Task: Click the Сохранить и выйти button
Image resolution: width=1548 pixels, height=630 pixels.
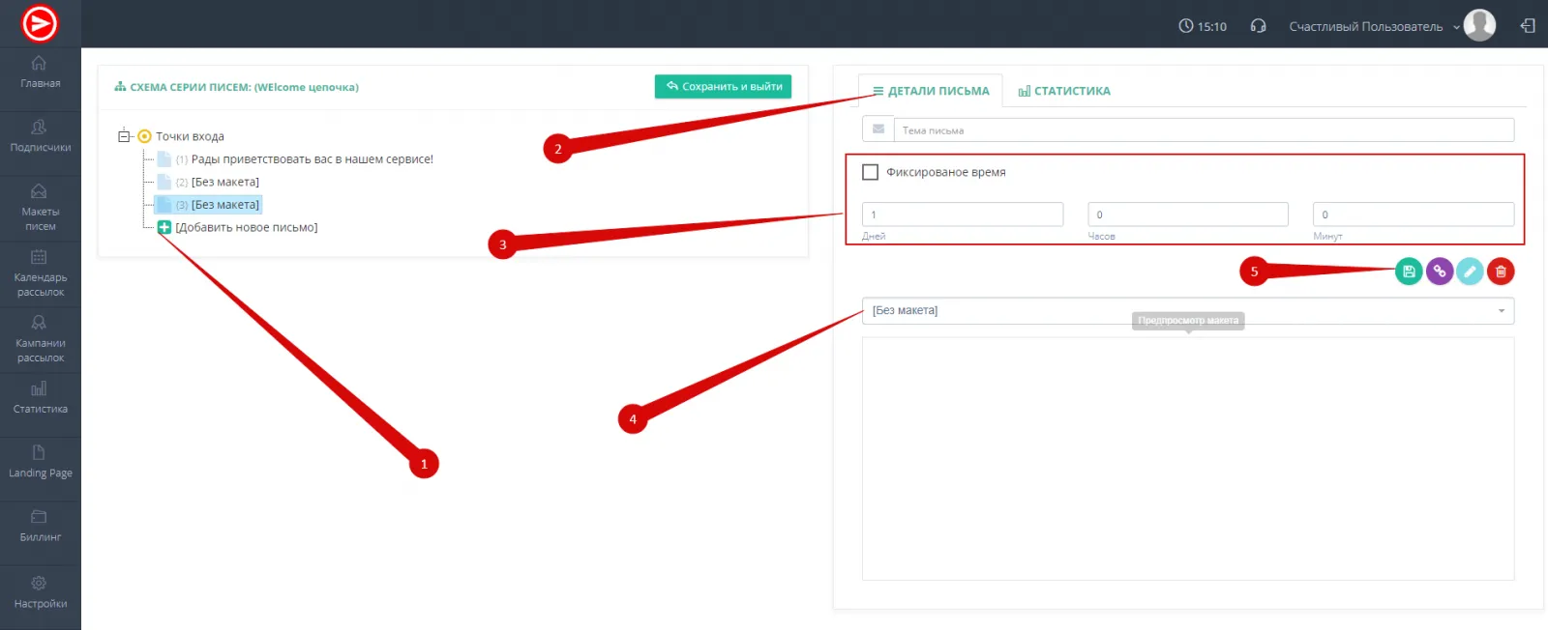Action: pos(723,86)
